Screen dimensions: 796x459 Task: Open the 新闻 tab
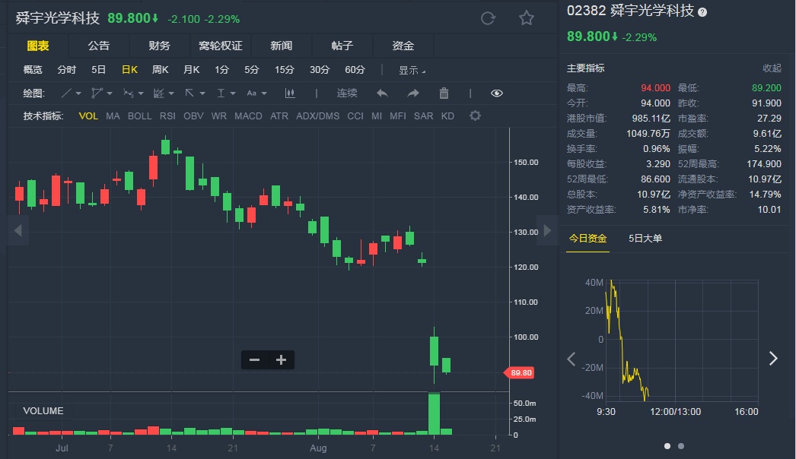[282, 46]
